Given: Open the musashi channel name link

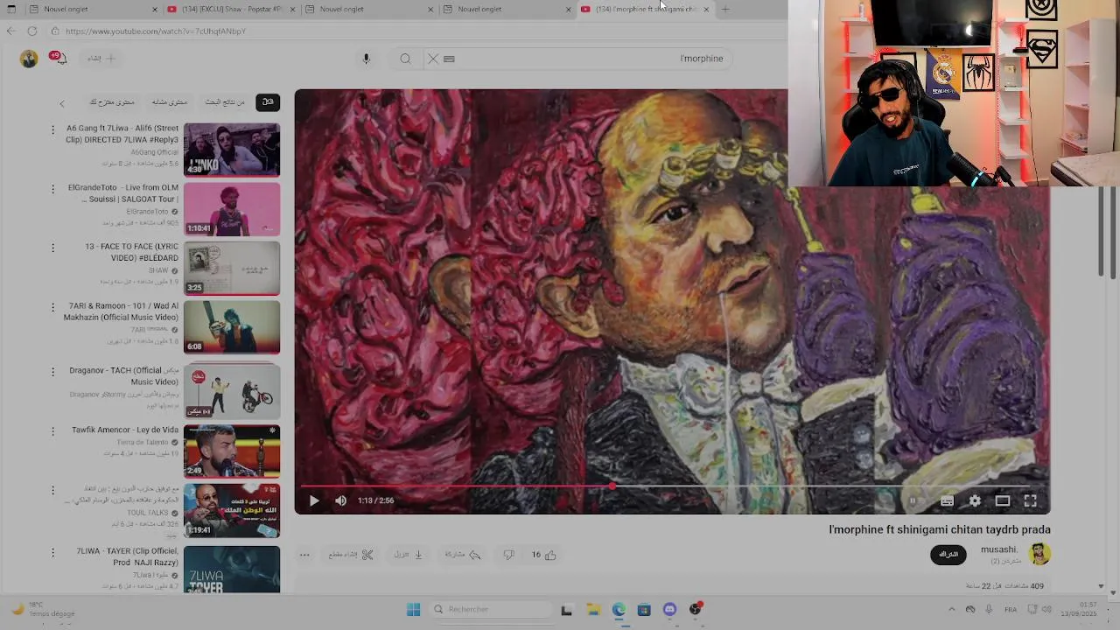Looking at the screenshot, I should (998, 549).
